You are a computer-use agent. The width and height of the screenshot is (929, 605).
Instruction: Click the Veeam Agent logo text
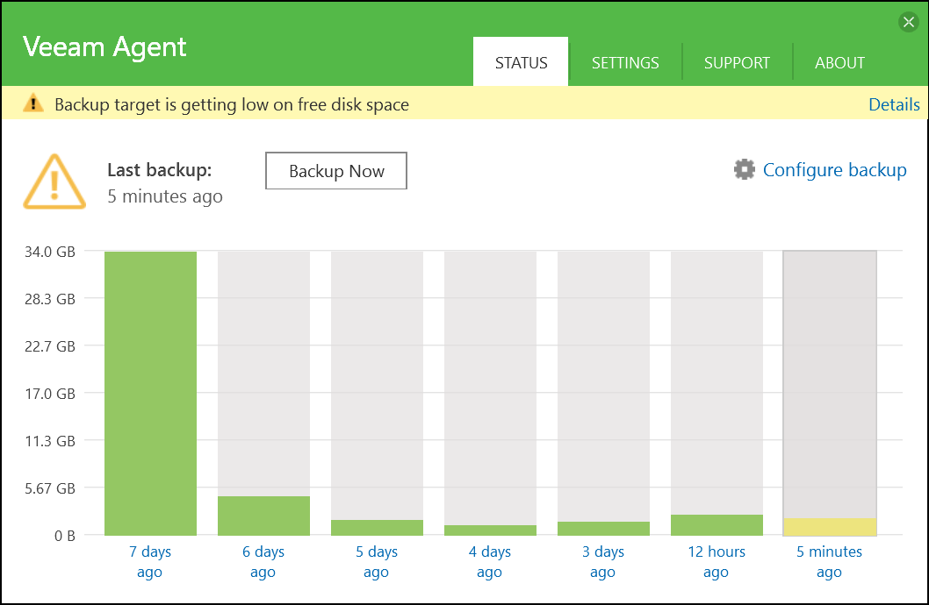tap(104, 47)
